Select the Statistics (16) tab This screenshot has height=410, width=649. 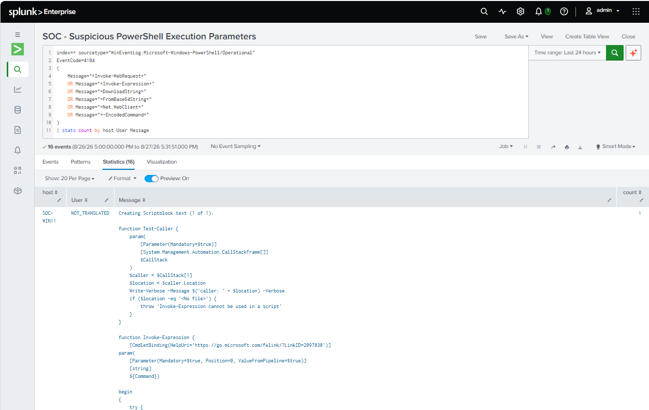coord(119,162)
